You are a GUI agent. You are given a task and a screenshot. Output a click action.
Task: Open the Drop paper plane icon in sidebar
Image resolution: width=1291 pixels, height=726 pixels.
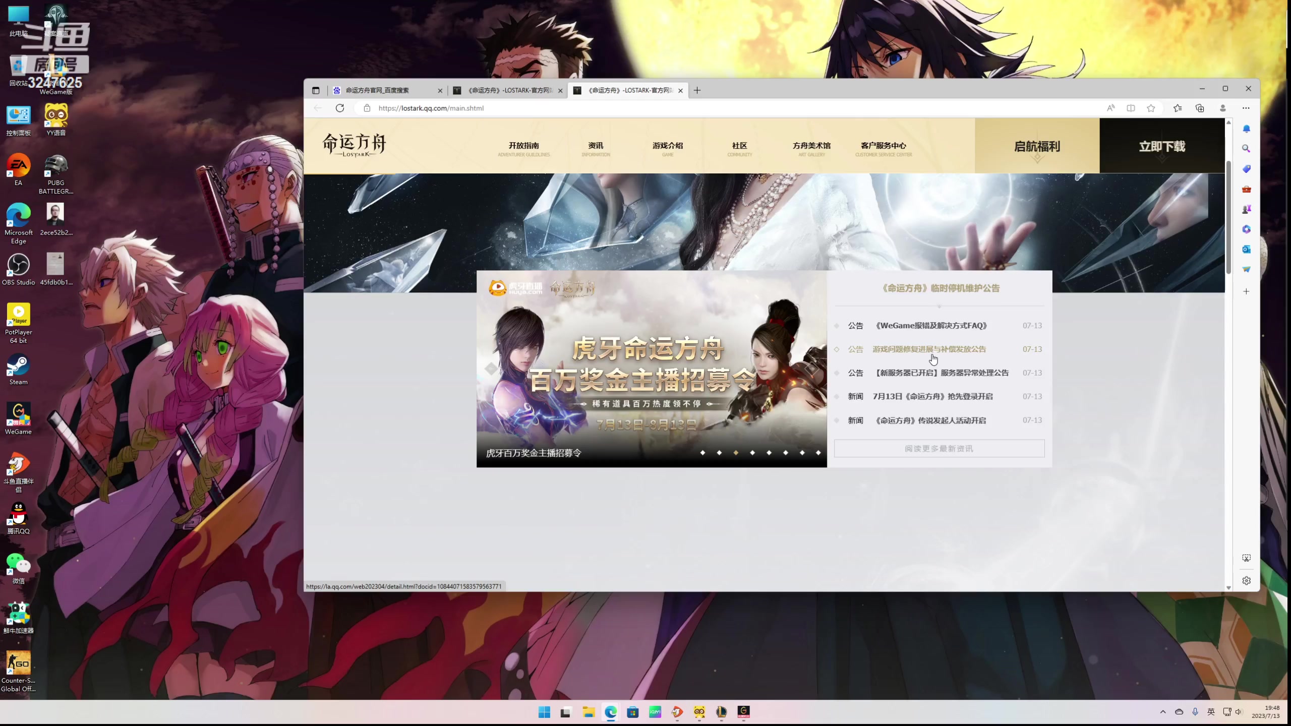(1246, 269)
